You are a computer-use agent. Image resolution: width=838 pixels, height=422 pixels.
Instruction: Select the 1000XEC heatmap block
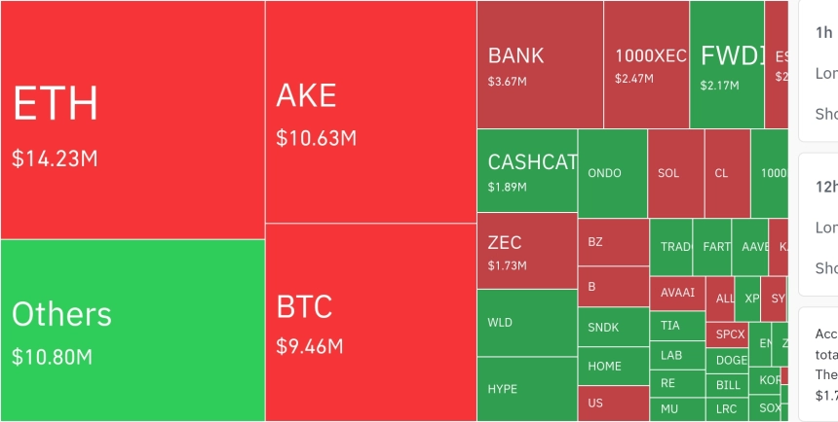647,64
